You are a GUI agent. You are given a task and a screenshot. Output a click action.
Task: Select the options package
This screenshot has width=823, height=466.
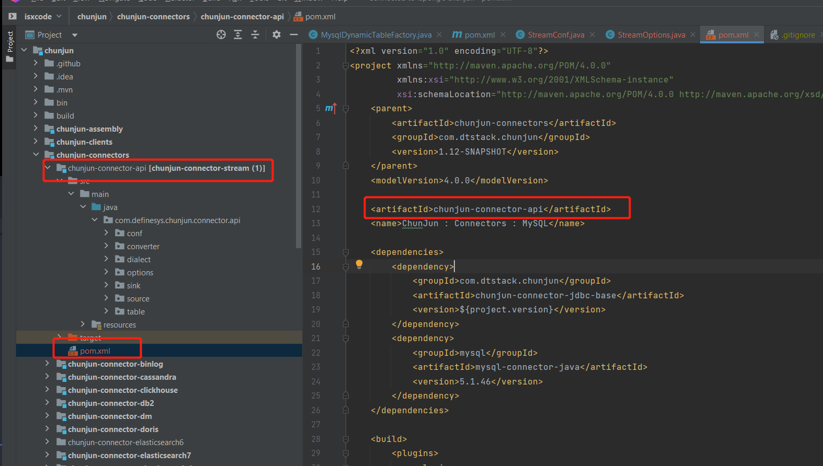[140, 273]
